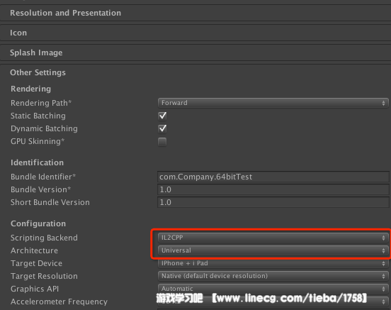This screenshot has height=310, width=391.
Task: Open the Target Resolution dropdown
Action: pyautogui.click(x=273, y=276)
